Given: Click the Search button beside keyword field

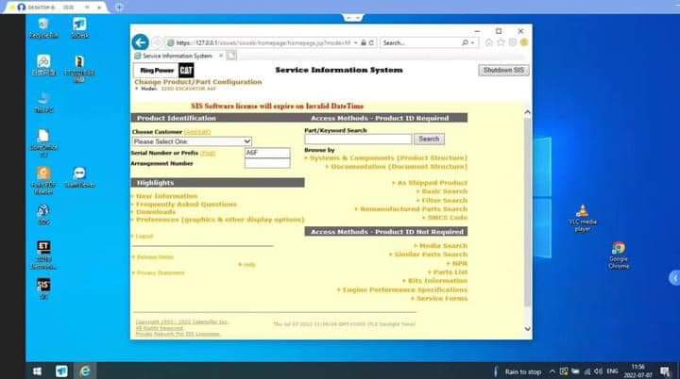Looking at the screenshot, I should pos(428,139).
